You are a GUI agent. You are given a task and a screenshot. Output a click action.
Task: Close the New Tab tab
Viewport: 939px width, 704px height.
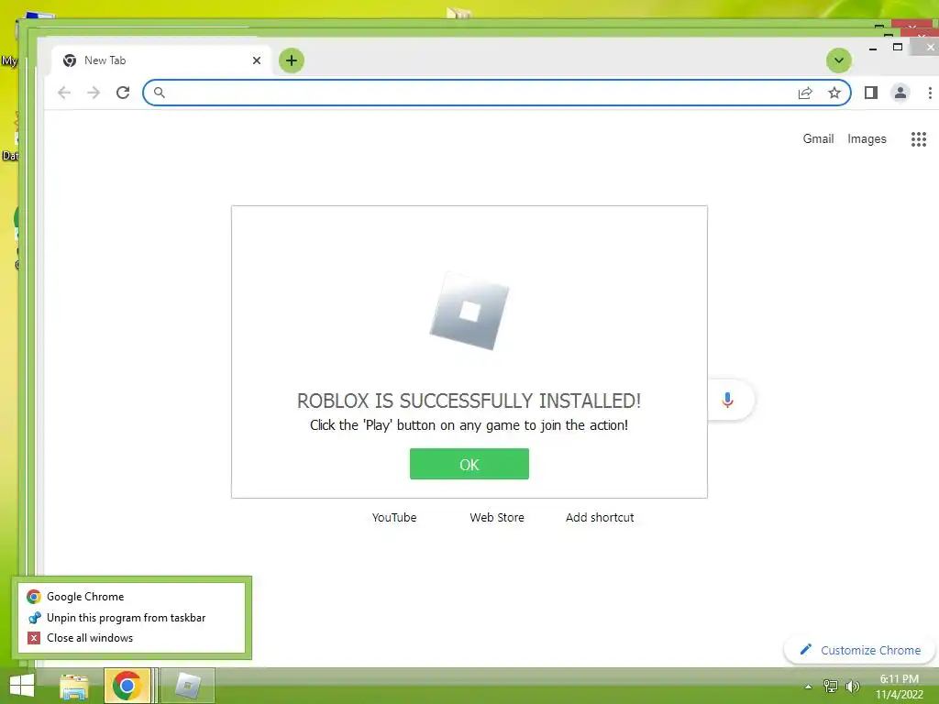(257, 60)
